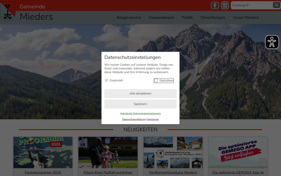Open the accessibility options widget
Image resolution: width=281 pixels, height=176 pixels.
(x=272, y=42)
